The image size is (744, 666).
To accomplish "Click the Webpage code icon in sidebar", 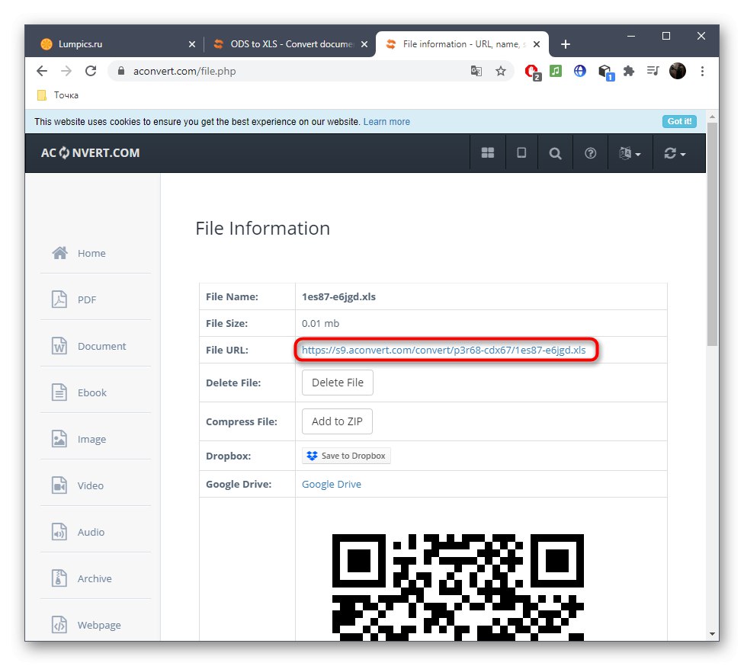I will pyautogui.click(x=59, y=625).
